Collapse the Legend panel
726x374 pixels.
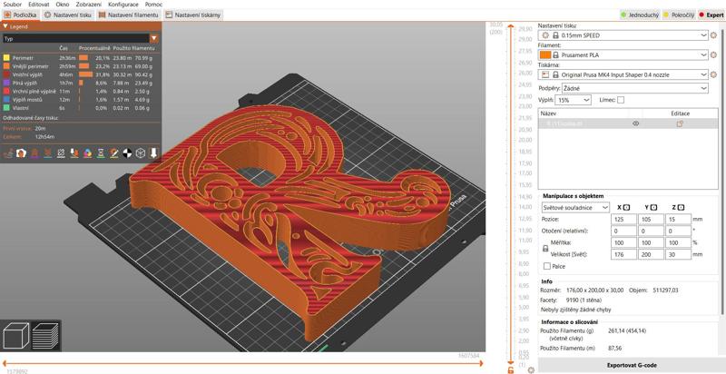click(x=5, y=27)
